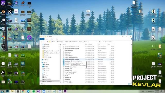This screenshot has width=165, height=93.
Task: Open the Epic Games Launcher desktop shortcut
Action: [3, 47]
